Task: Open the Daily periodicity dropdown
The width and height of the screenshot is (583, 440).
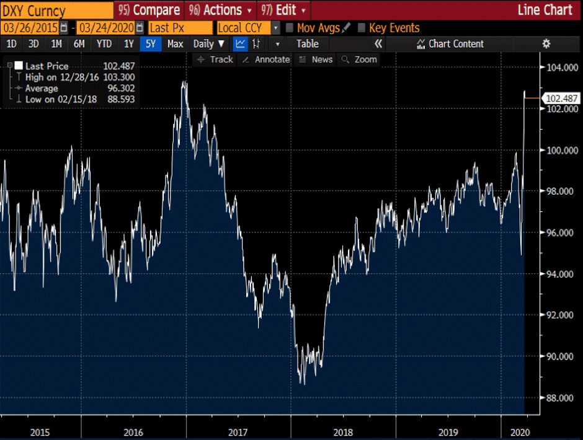Action: (208, 44)
